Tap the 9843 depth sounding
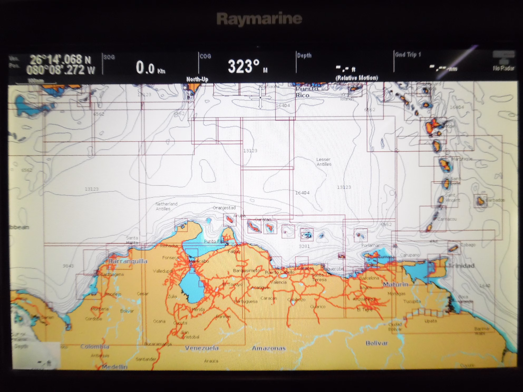Viewport: 523px width, 392px height. tap(68, 266)
